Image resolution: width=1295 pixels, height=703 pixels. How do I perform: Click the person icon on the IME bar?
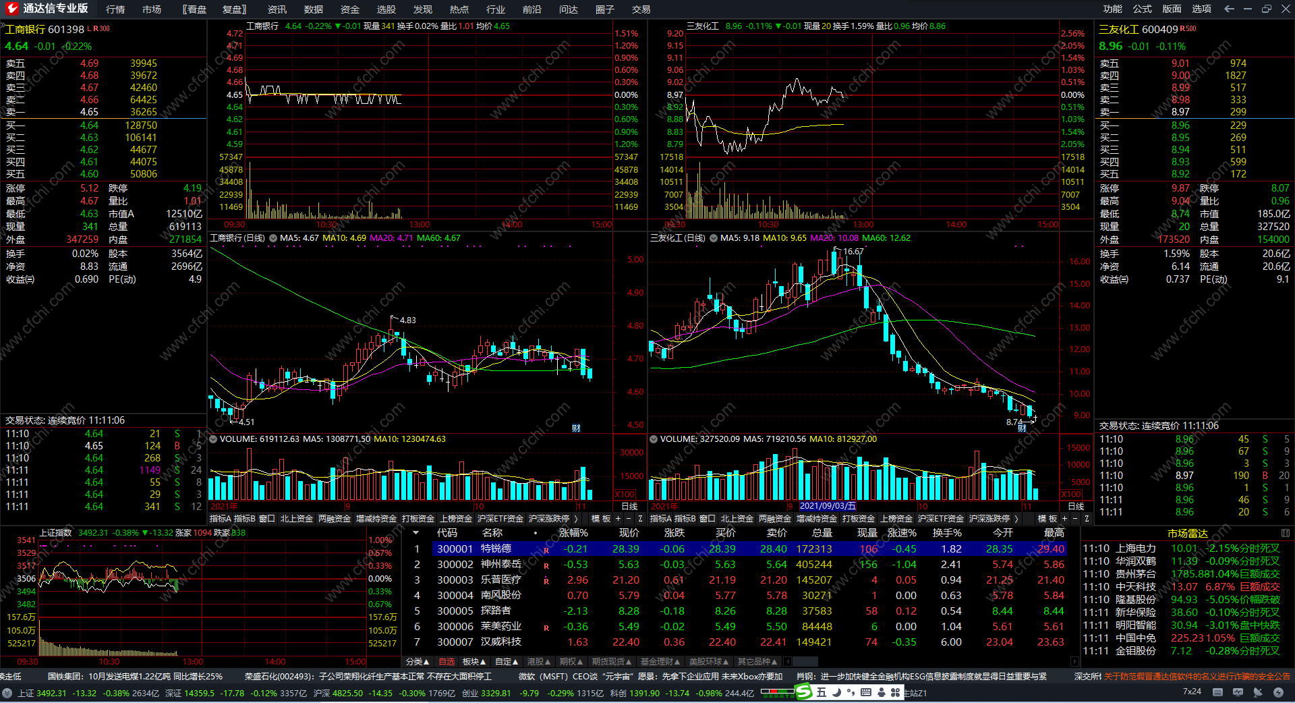[x=881, y=692]
